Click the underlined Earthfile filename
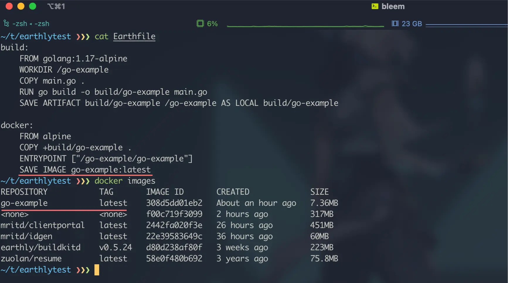Image resolution: width=508 pixels, height=283 pixels. 134,37
